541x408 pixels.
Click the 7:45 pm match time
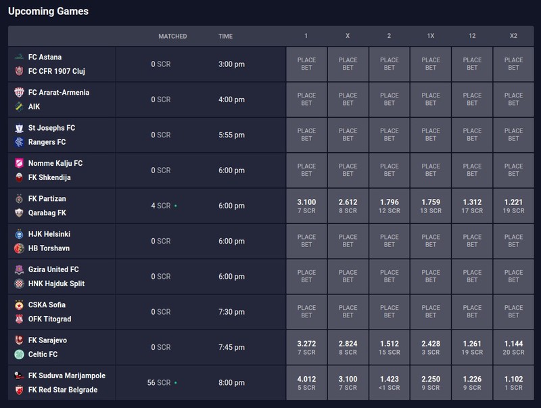pyautogui.click(x=231, y=347)
